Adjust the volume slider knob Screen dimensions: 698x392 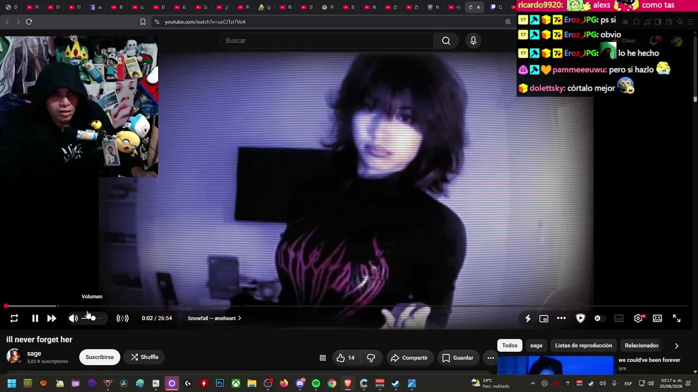(x=93, y=318)
